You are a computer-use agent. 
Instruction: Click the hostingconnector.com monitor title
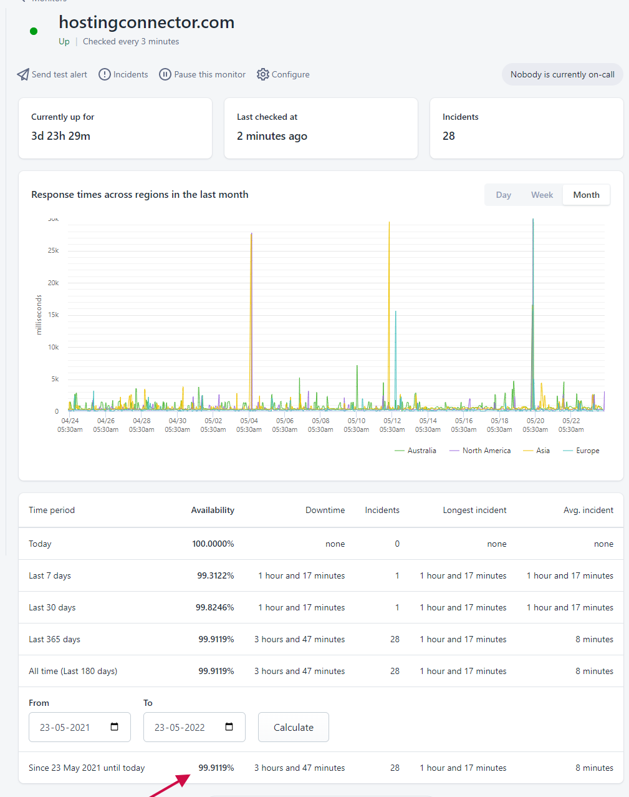tap(146, 22)
